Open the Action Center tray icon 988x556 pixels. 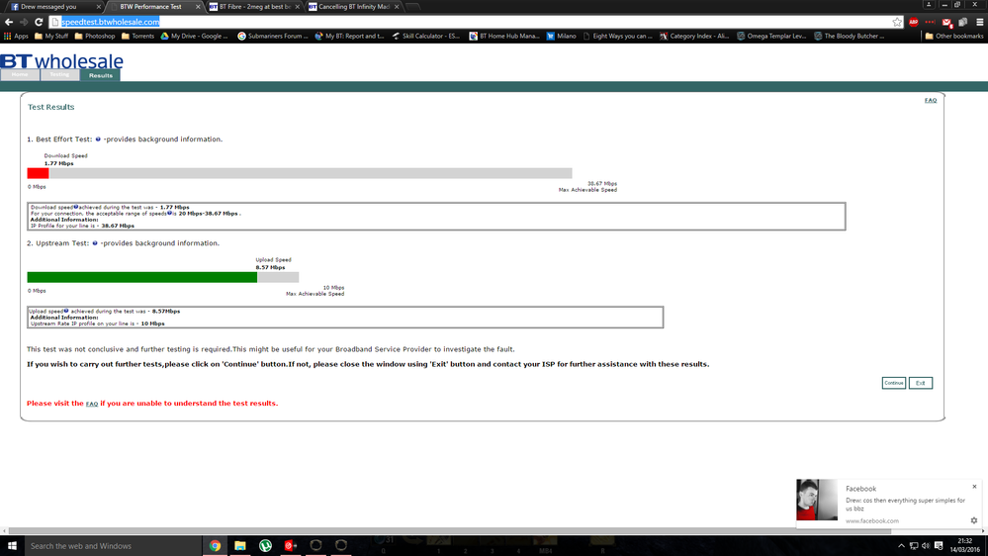click(x=939, y=546)
